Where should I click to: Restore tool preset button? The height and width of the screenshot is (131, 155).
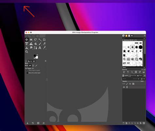tap(33, 123)
